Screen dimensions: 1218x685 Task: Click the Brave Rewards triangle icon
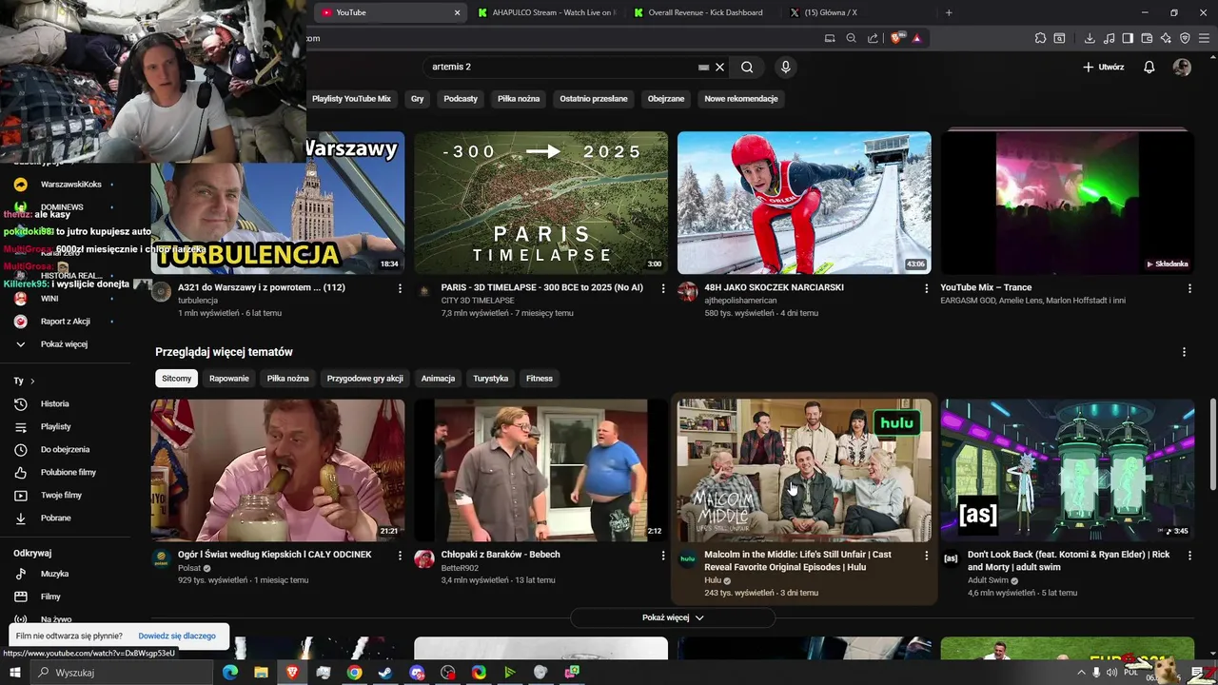(917, 38)
